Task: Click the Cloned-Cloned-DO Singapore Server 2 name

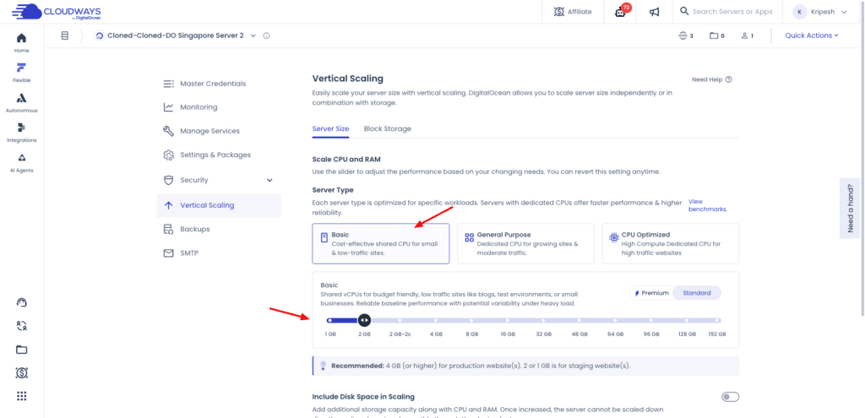Action: coord(176,35)
